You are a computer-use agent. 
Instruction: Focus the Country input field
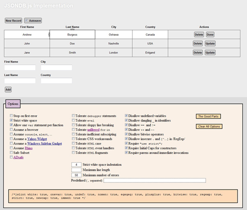pos(57,81)
